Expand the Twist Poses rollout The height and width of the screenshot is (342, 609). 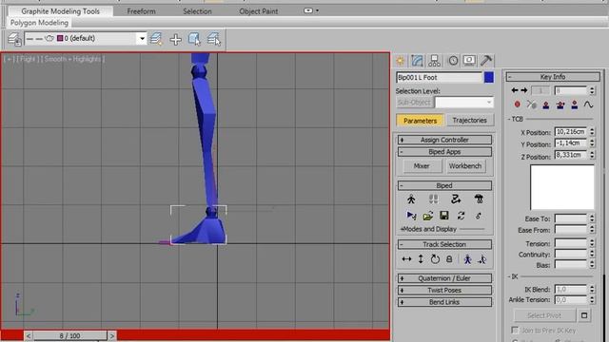(x=444, y=290)
